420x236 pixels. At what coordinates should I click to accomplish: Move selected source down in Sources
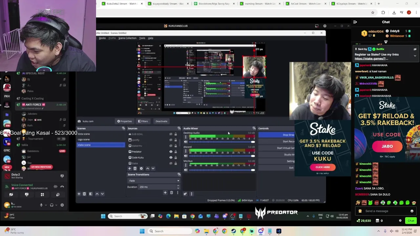[153, 168]
